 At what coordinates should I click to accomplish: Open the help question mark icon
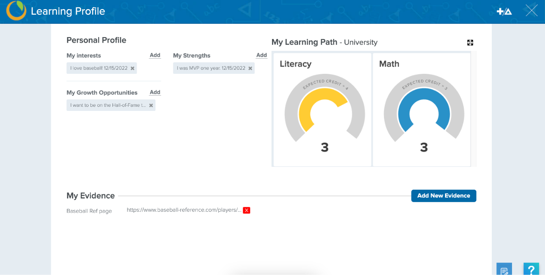point(531,269)
